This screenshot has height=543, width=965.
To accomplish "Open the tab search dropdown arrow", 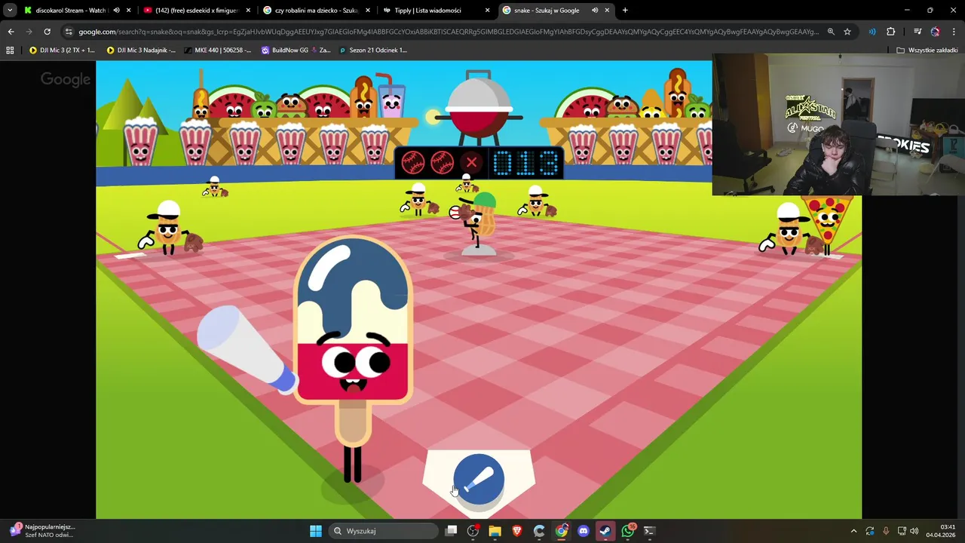I will [10, 11].
